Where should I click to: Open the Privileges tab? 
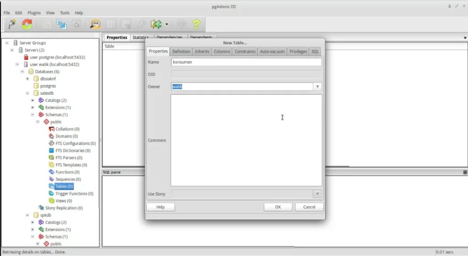pyautogui.click(x=298, y=51)
